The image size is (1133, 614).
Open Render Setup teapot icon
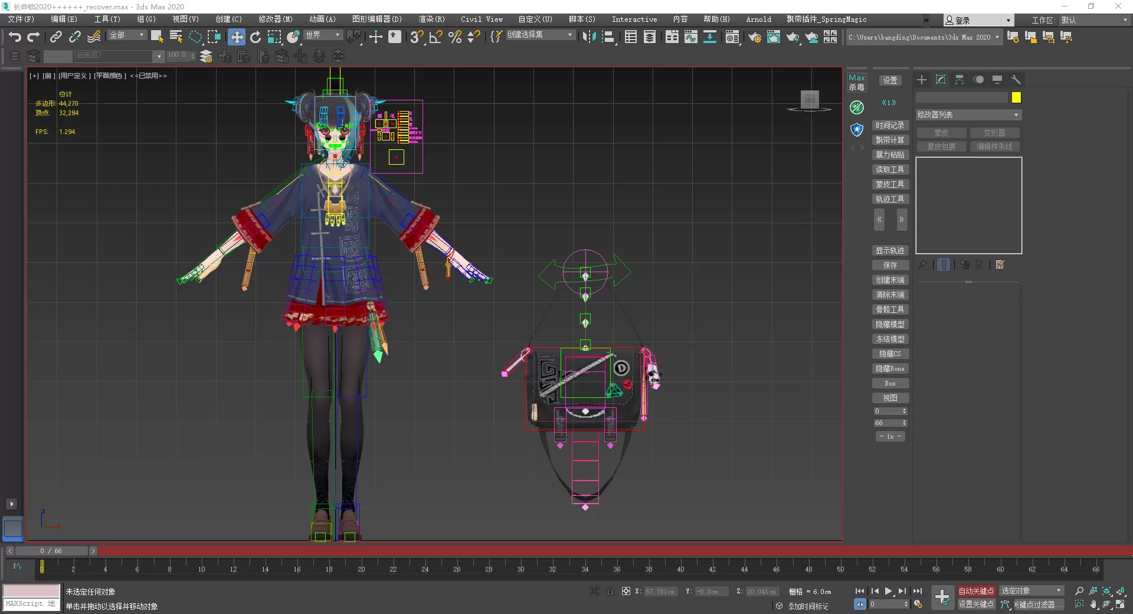[754, 38]
